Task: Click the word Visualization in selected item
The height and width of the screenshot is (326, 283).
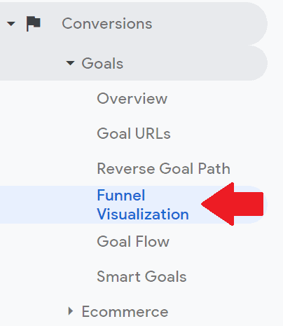Action: pos(143,214)
